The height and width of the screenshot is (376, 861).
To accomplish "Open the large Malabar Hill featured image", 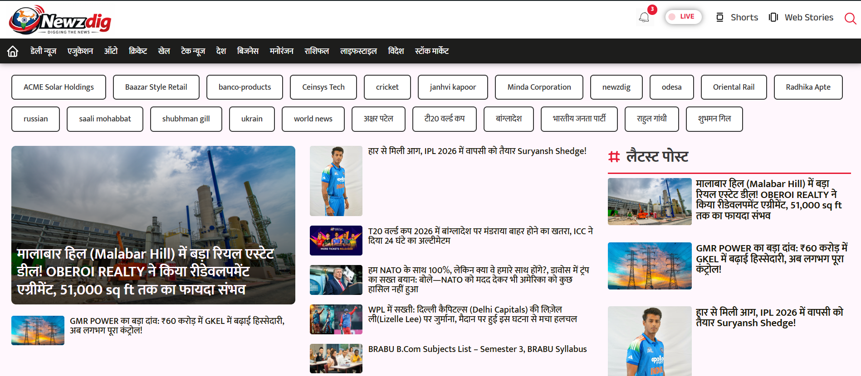I will [153, 225].
